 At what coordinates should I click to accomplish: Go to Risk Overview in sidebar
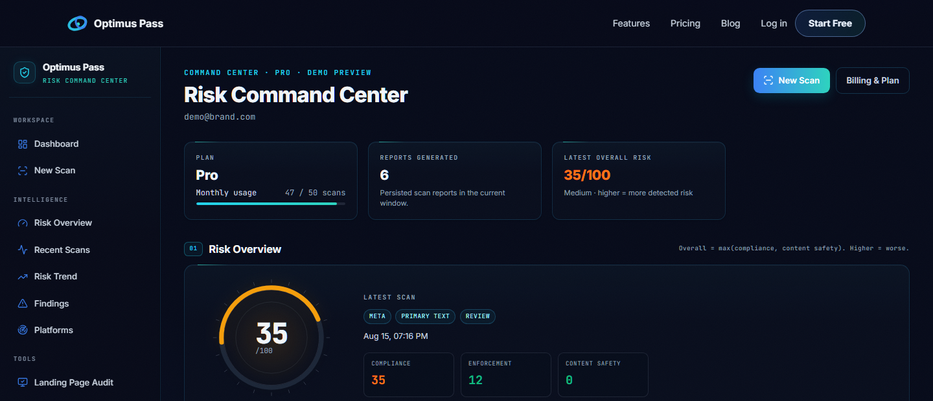coord(80,223)
